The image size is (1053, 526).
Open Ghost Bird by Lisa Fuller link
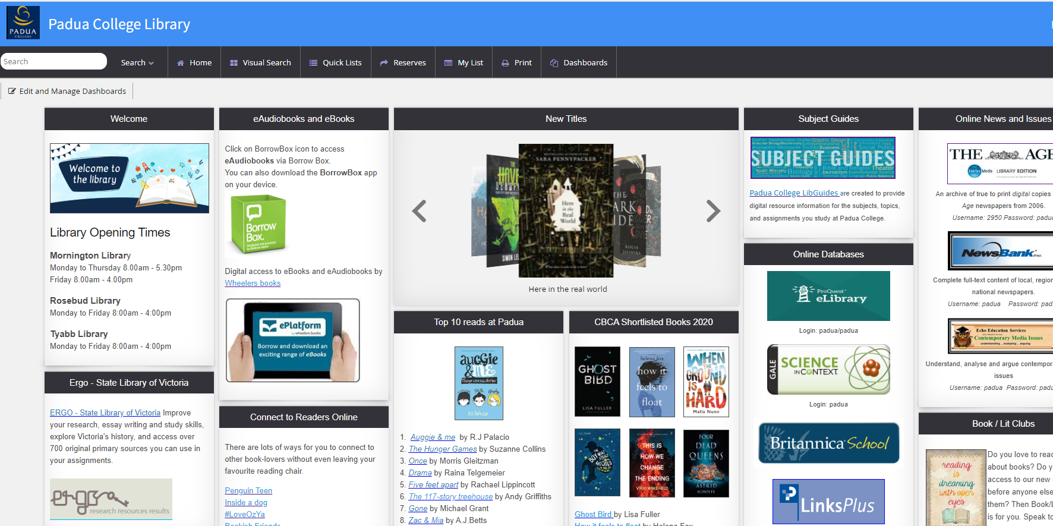(594, 515)
